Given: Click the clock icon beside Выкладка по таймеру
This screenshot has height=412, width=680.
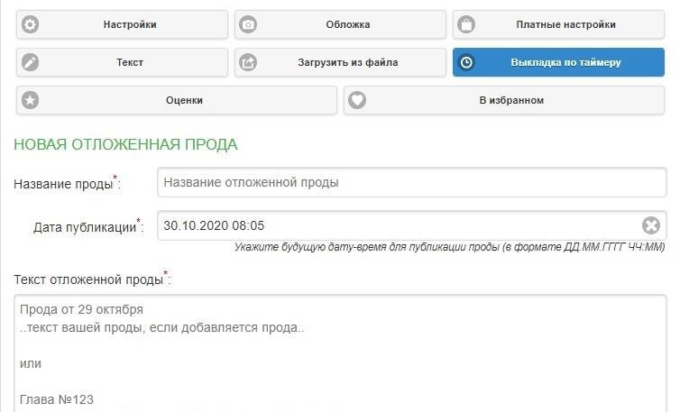Looking at the screenshot, I should [467, 62].
